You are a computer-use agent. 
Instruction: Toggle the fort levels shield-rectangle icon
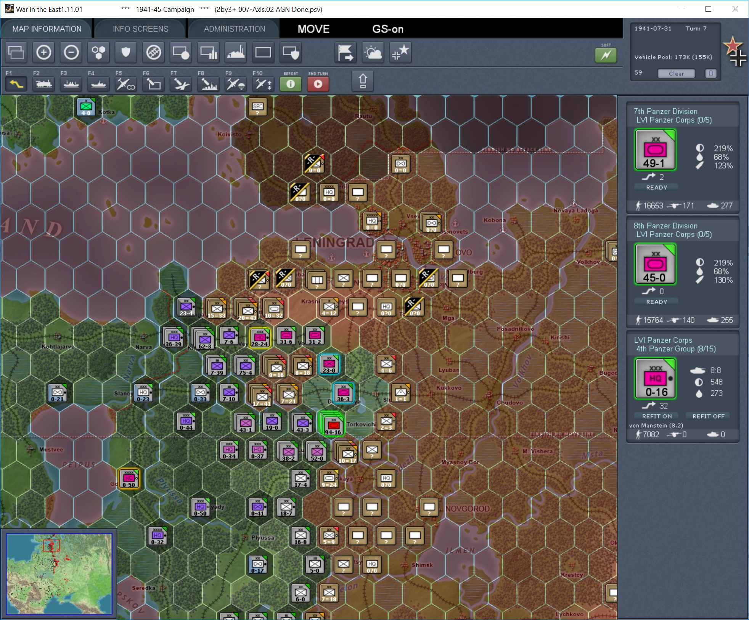291,52
